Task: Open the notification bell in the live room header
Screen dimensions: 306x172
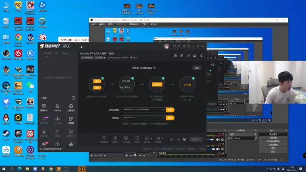Action: click(x=195, y=55)
